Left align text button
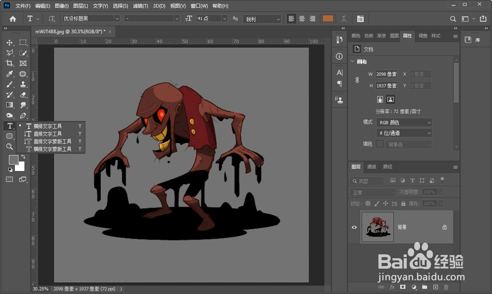The height and width of the screenshot is (294, 492). point(292,19)
